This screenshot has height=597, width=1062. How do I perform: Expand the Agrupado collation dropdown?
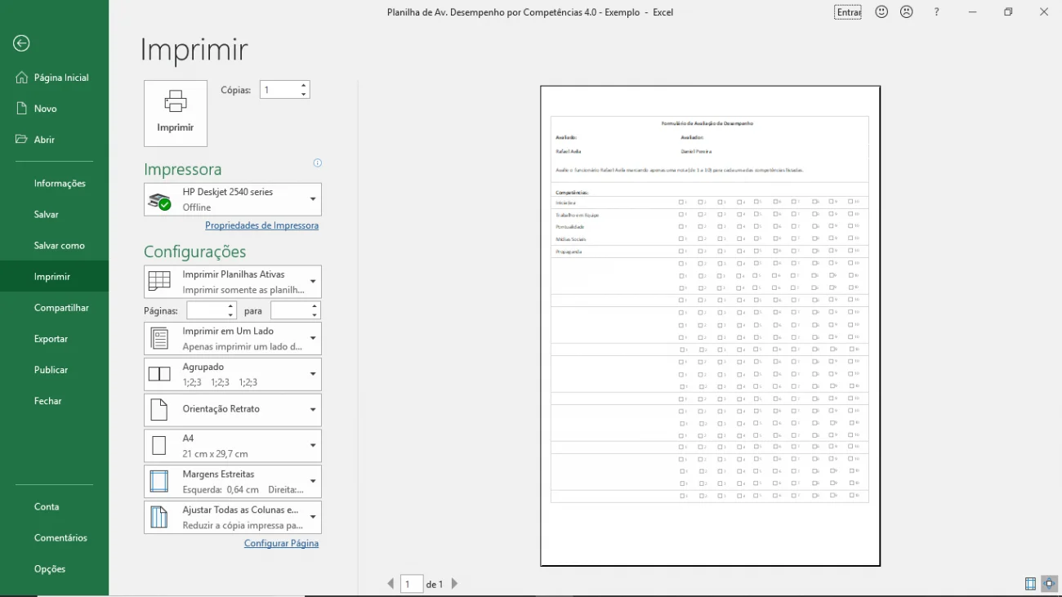233,374
